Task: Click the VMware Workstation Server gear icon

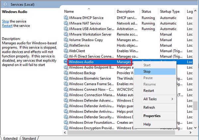Action: tap(66, 34)
